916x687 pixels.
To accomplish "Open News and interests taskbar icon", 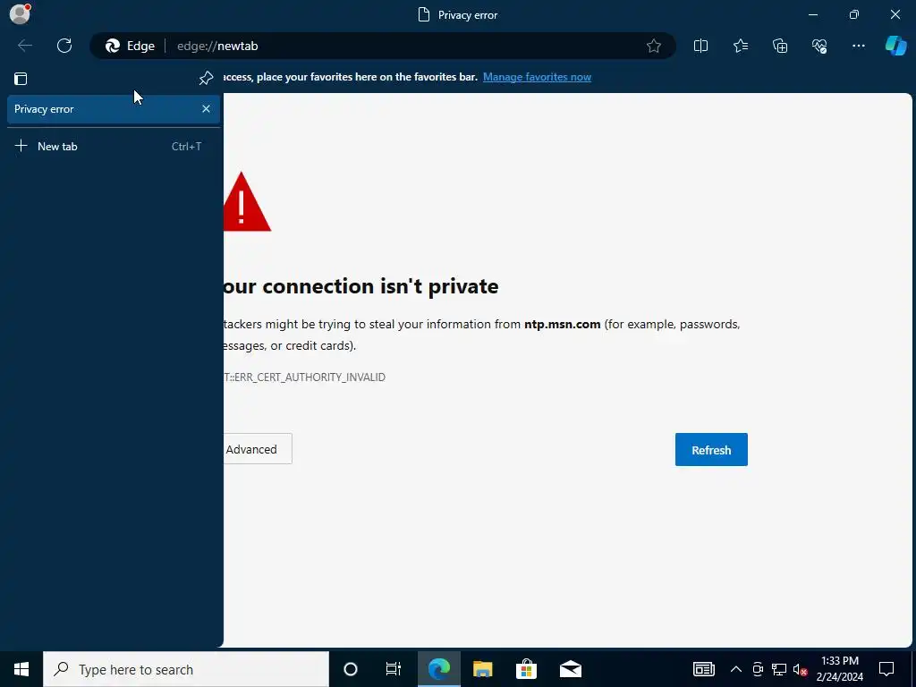I will pyautogui.click(x=703, y=669).
